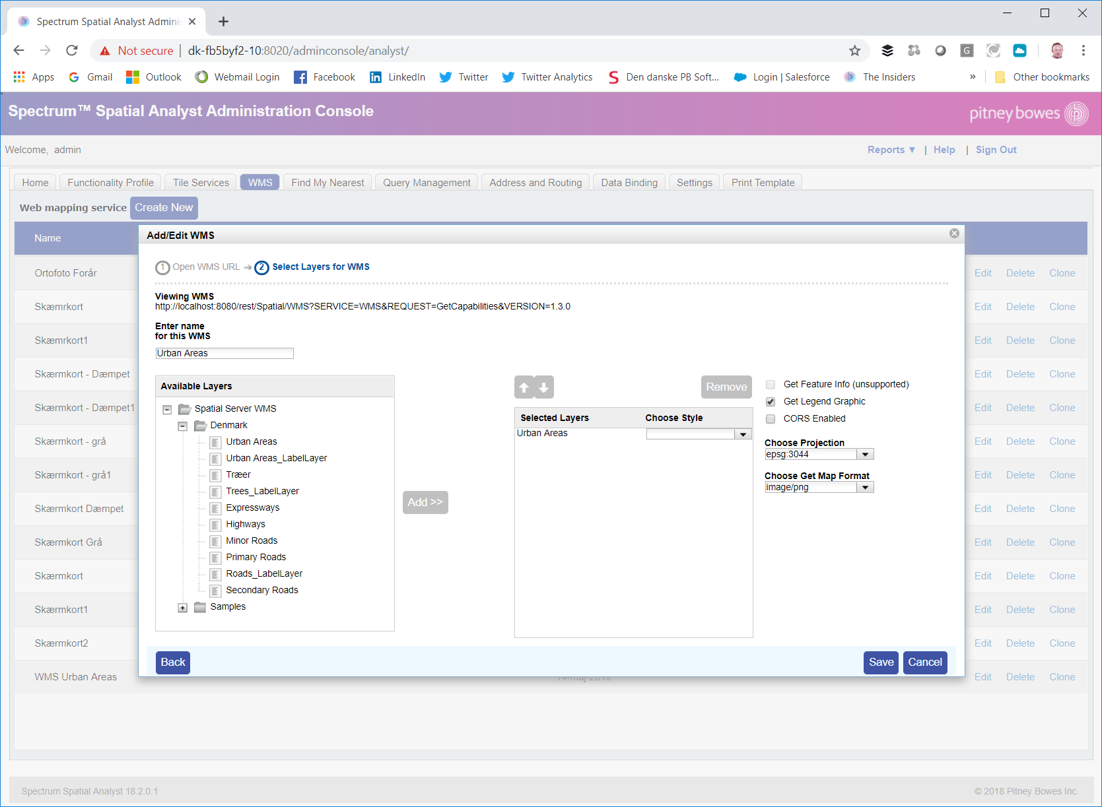The image size is (1102, 807).
Task: Reload the browser page
Action: (72, 51)
